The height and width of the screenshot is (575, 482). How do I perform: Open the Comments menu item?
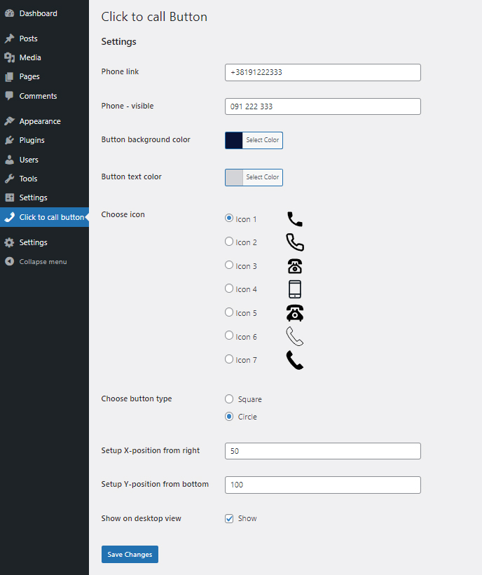click(44, 96)
